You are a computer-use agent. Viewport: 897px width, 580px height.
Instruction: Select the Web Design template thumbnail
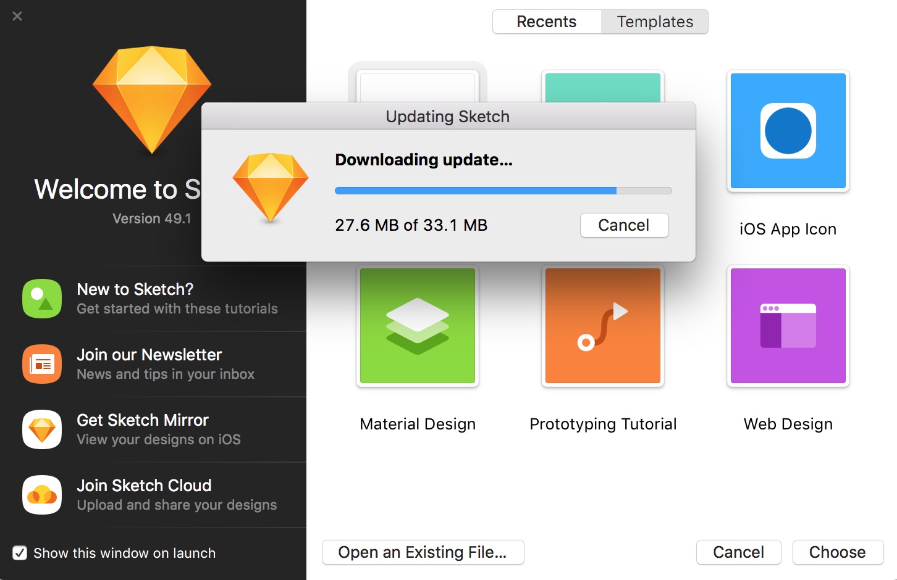(x=788, y=326)
